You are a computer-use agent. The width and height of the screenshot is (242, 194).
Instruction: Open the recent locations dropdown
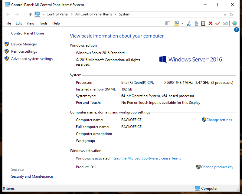coord(24,15)
